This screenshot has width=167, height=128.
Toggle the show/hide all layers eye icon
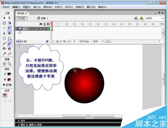41,24
